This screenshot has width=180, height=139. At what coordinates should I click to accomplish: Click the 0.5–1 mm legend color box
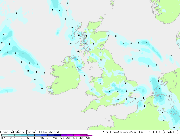11,135
